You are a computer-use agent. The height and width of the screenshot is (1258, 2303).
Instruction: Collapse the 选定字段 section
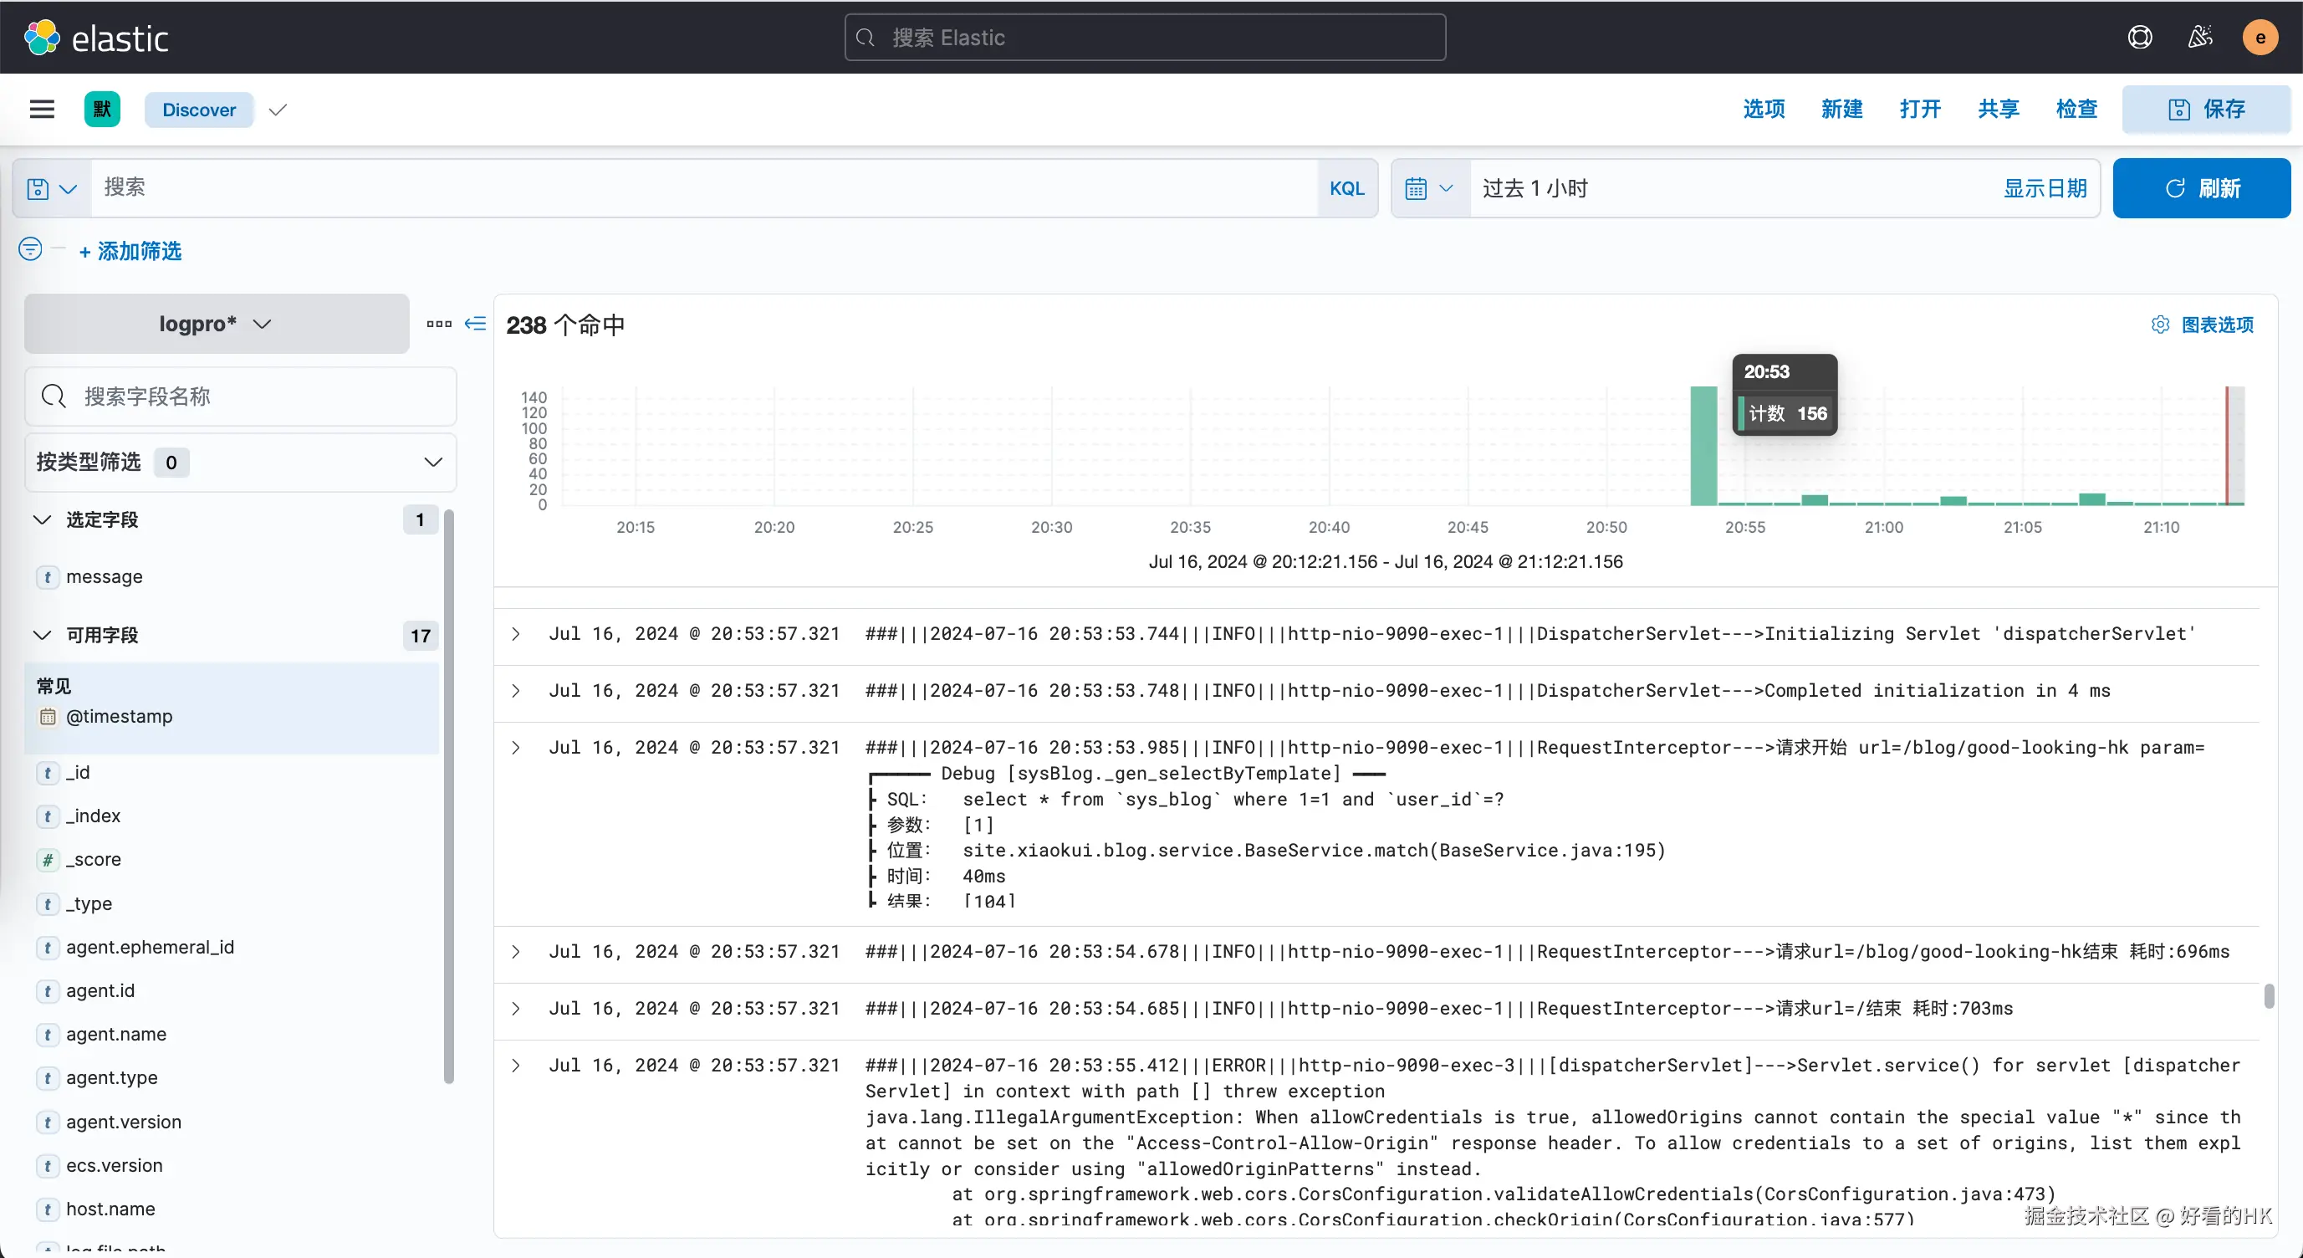coord(42,519)
